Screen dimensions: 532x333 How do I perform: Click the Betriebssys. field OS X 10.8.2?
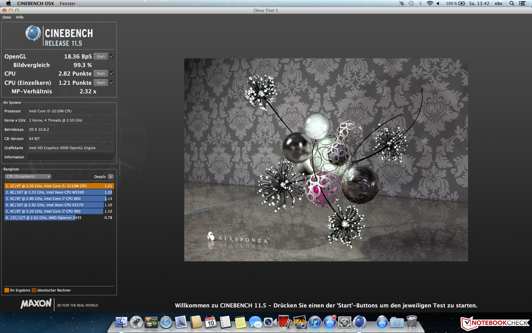click(x=70, y=130)
